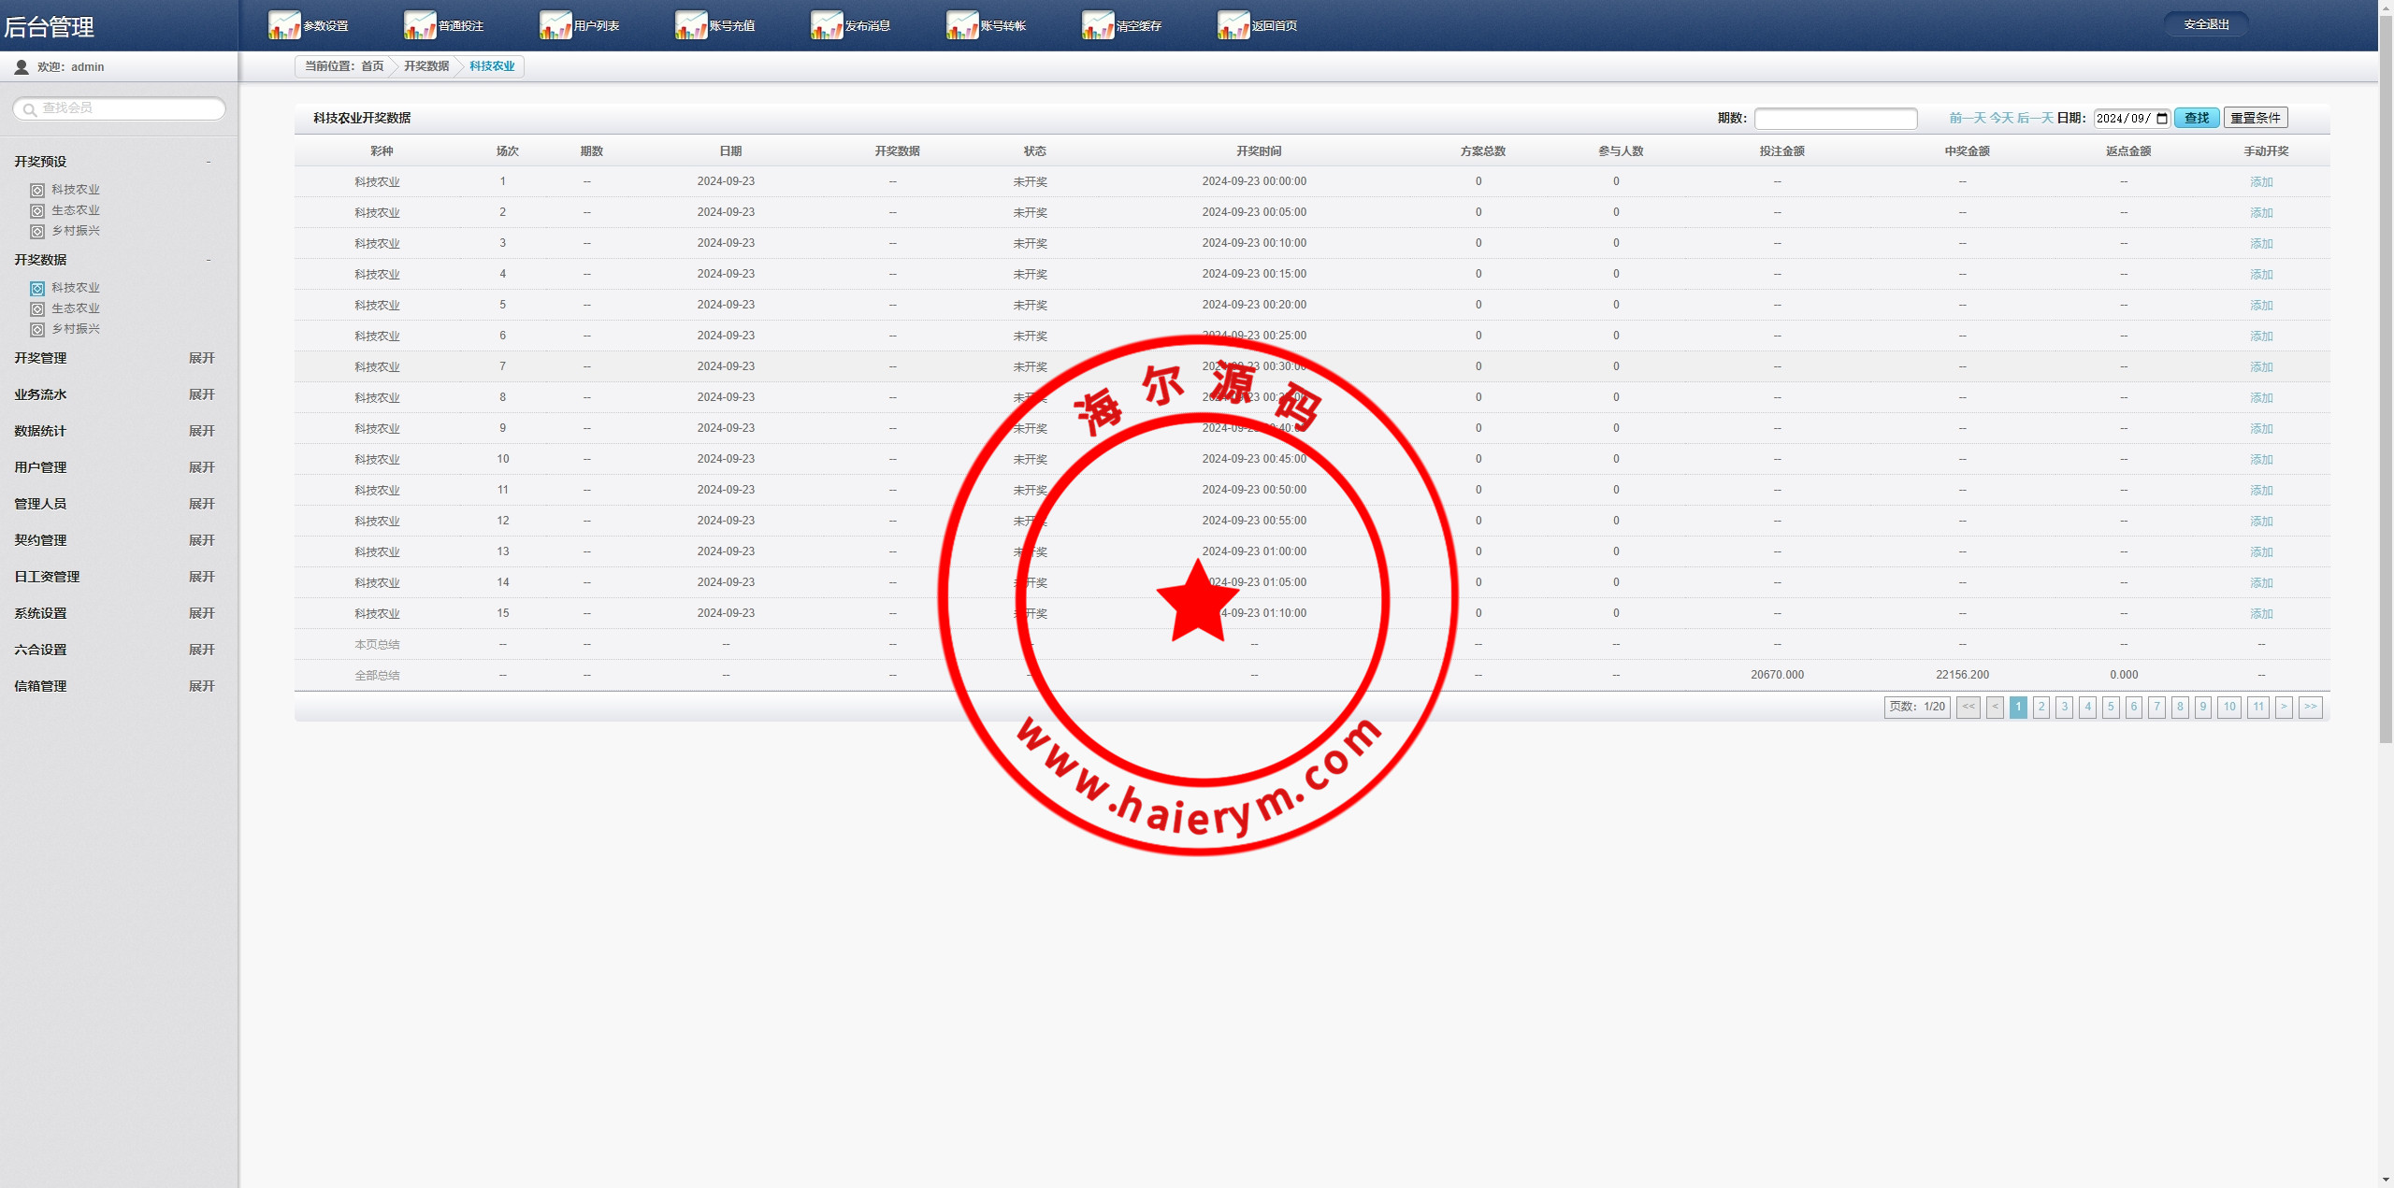Open the 账号转帐 toolbar icon
Image resolution: width=2394 pixels, height=1188 pixels.
(x=962, y=25)
